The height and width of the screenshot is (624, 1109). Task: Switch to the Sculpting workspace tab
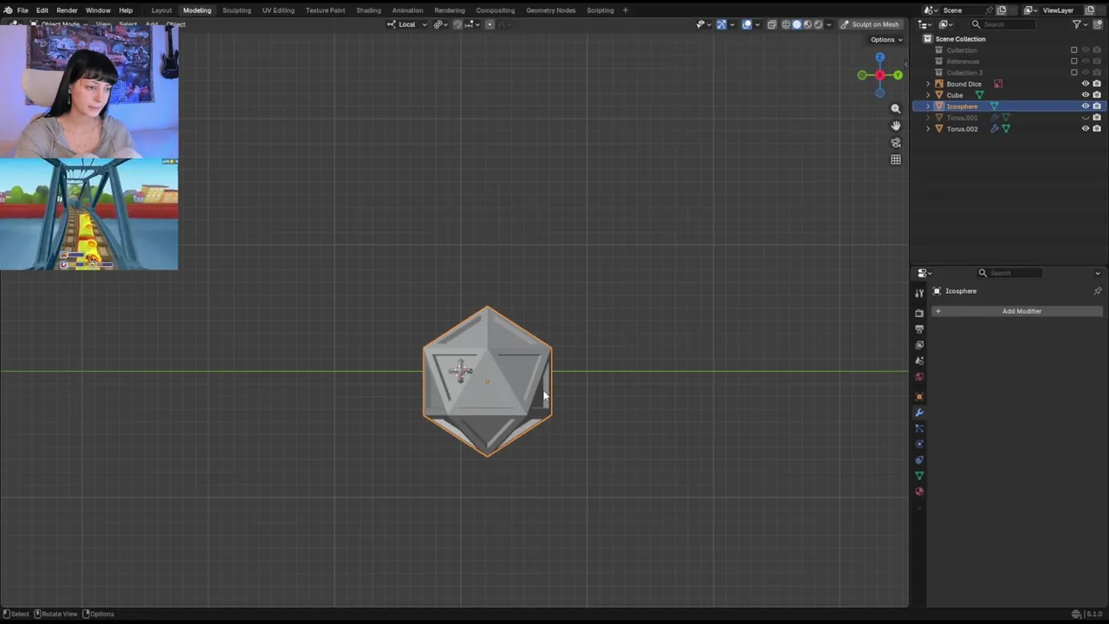coord(237,10)
